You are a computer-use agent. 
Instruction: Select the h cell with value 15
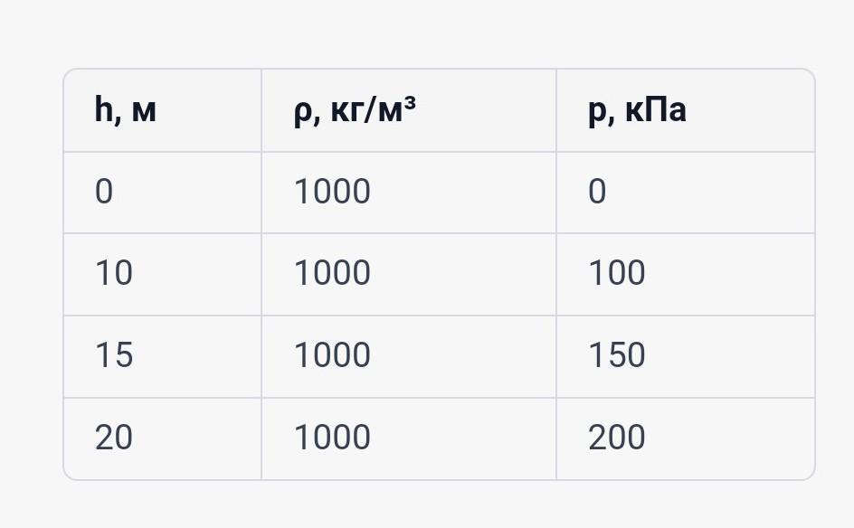pos(162,356)
